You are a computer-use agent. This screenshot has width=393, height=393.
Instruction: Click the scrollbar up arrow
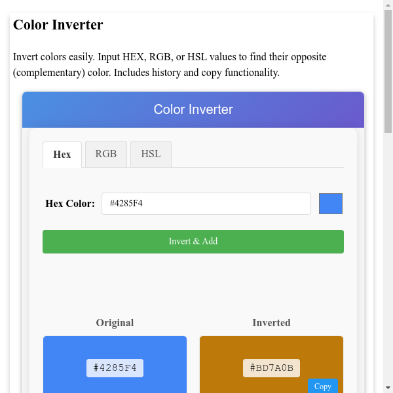coord(388,5)
